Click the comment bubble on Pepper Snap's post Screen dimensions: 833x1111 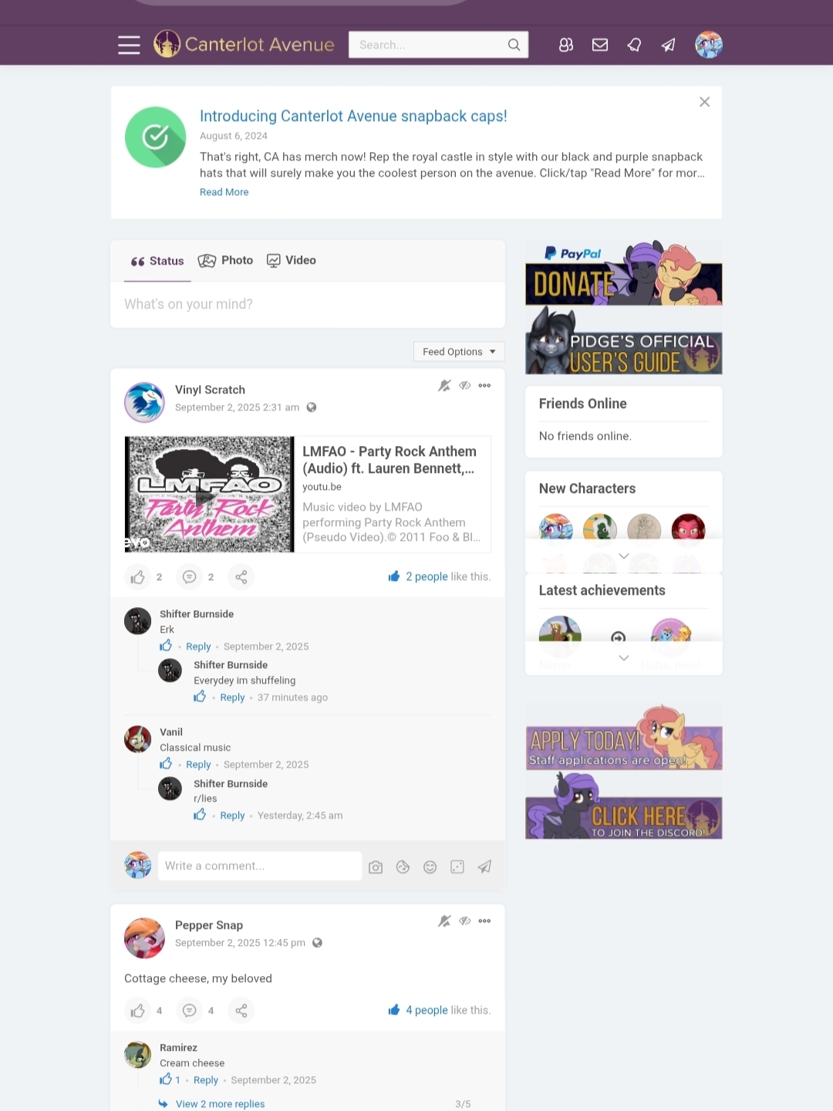tap(189, 1011)
